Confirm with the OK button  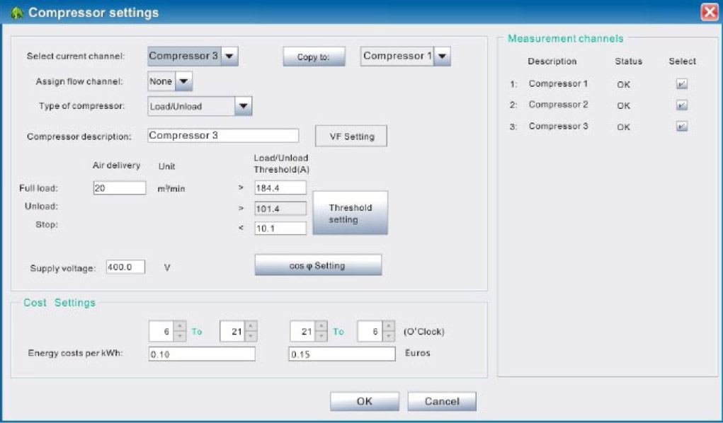[364, 401]
